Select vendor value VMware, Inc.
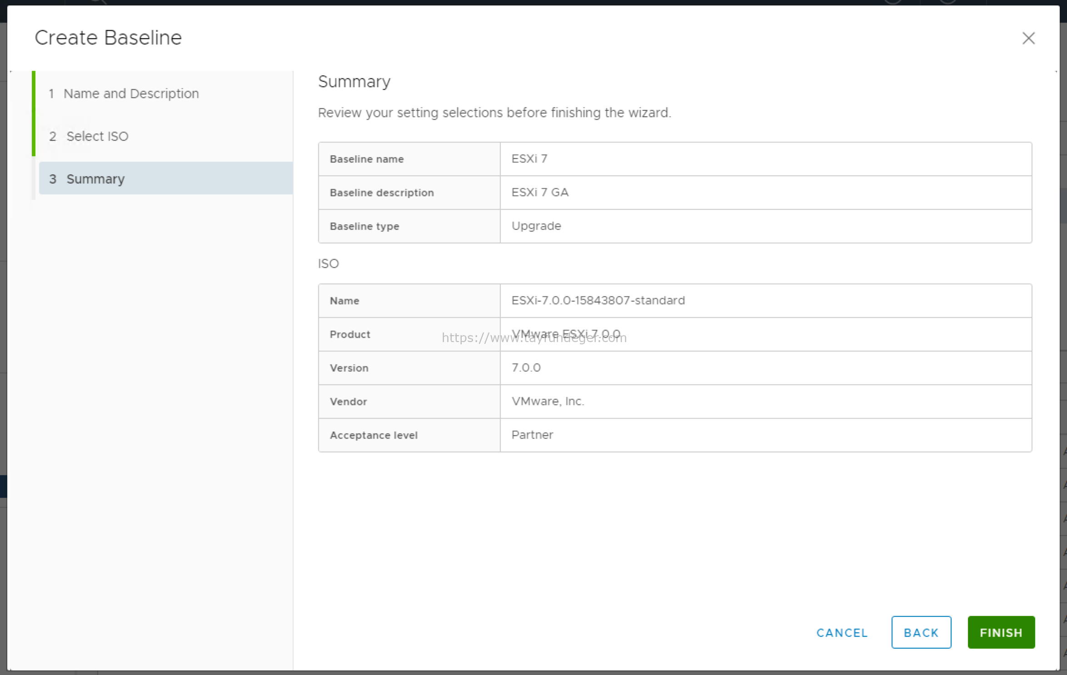Image resolution: width=1067 pixels, height=675 pixels. point(548,402)
